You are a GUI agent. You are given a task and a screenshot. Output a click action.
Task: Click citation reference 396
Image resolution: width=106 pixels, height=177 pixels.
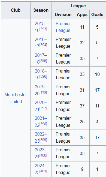coord(43,77)
